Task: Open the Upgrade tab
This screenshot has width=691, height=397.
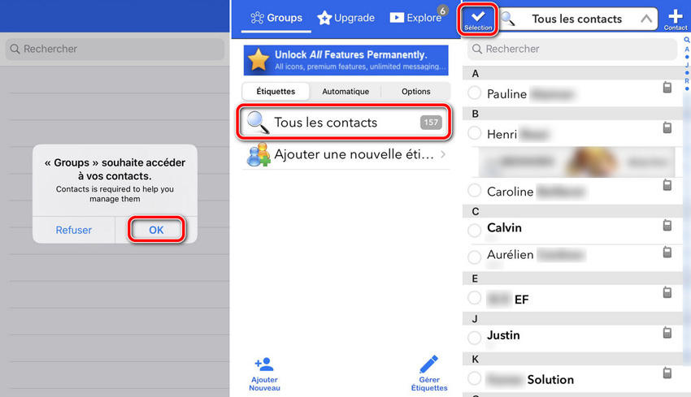Action: 346,18
